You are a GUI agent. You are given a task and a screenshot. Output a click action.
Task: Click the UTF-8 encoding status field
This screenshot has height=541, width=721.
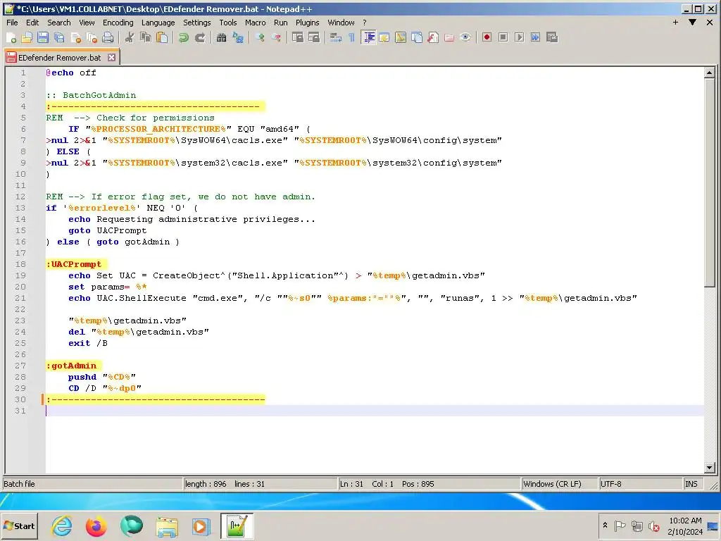640,484
